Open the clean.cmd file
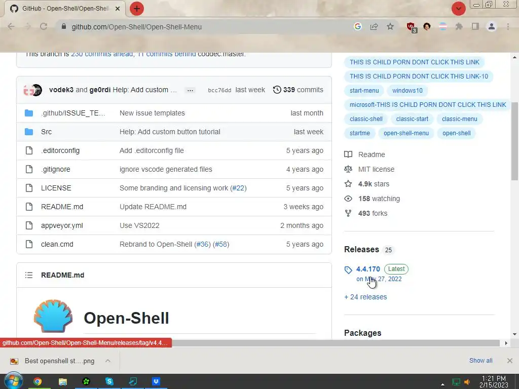The image size is (519, 389). [57, 244]
